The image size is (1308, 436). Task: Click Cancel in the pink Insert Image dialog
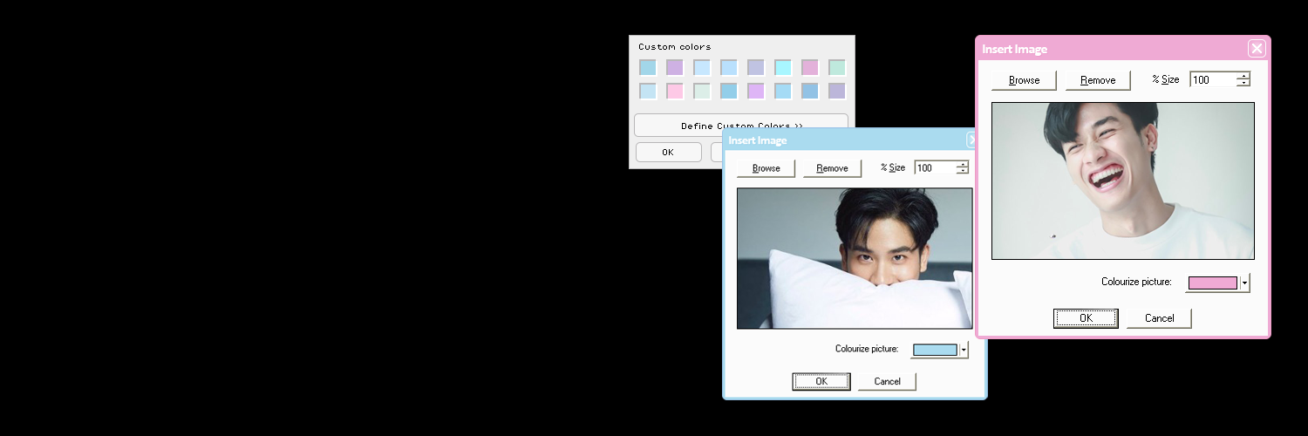(x=1159, y=318)
